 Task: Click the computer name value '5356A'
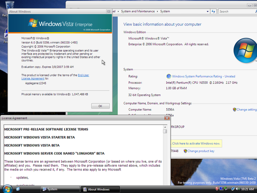point(170,109)
